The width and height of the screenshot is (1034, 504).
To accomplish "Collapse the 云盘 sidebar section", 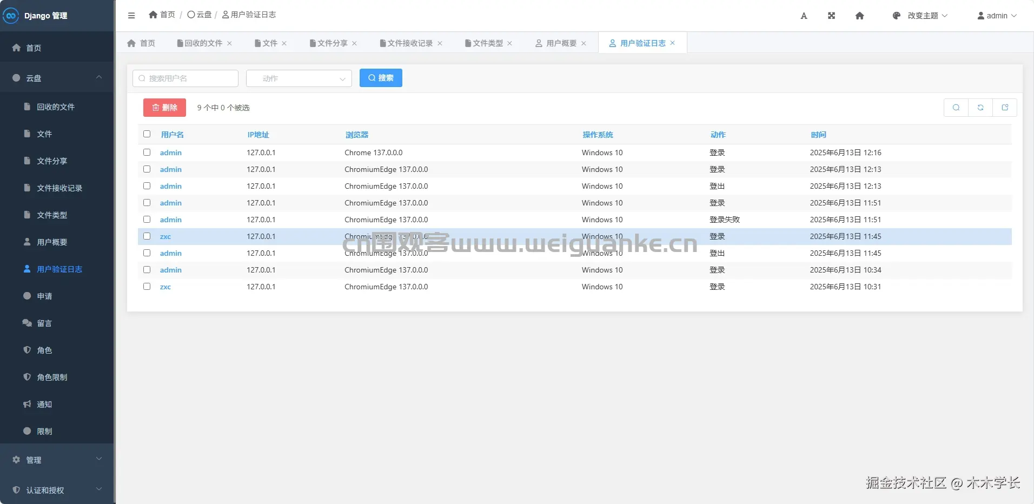I will click(57, 78).
